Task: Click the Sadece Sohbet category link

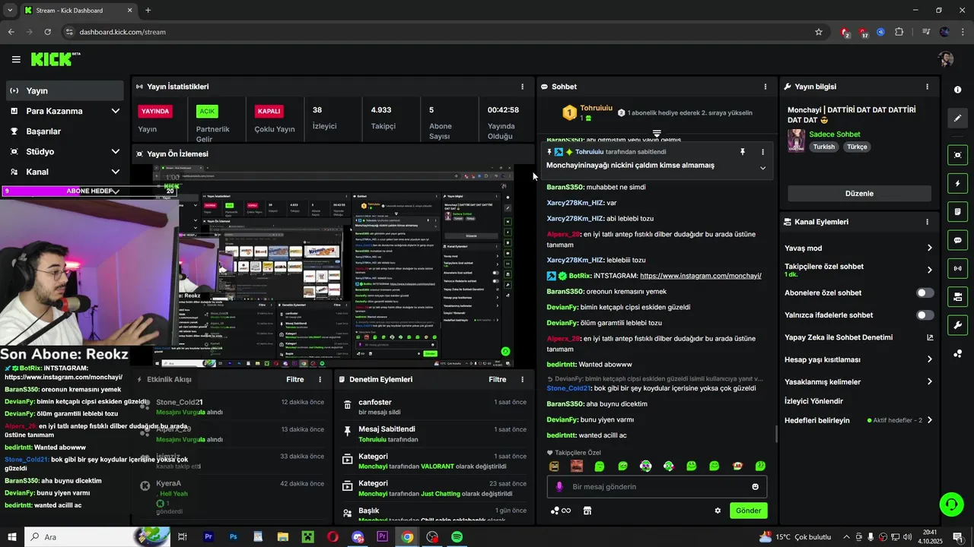Action: click(x=834, y=134)
